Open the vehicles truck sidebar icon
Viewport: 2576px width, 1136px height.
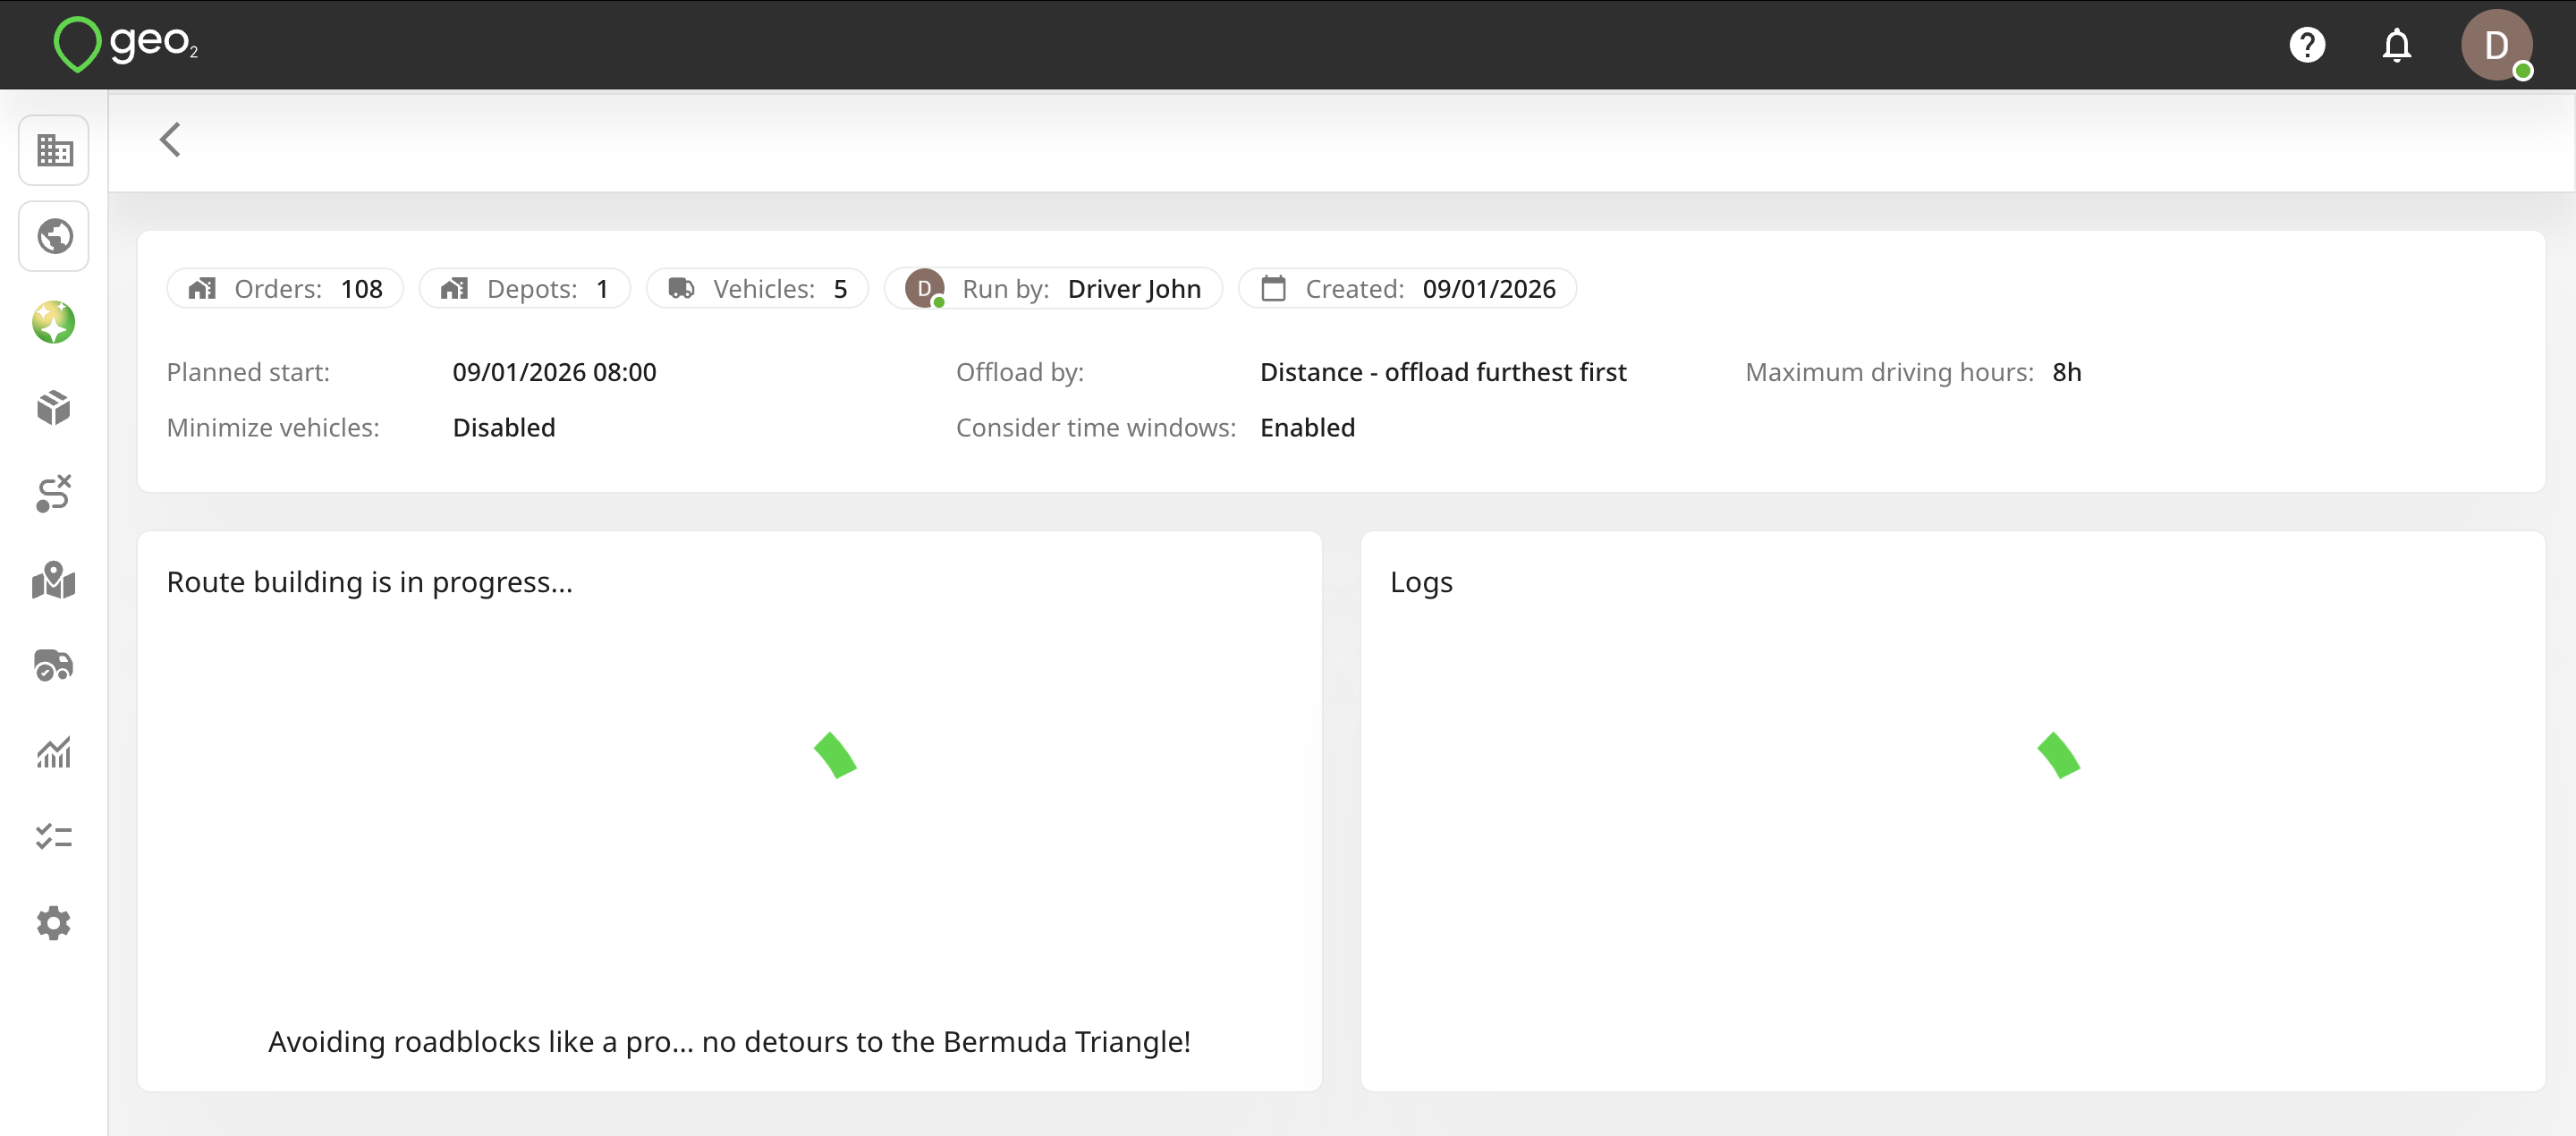tap(54, 666)
